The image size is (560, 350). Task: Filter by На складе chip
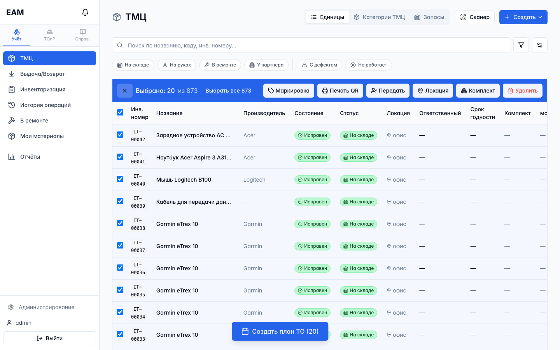pos(133,65)
